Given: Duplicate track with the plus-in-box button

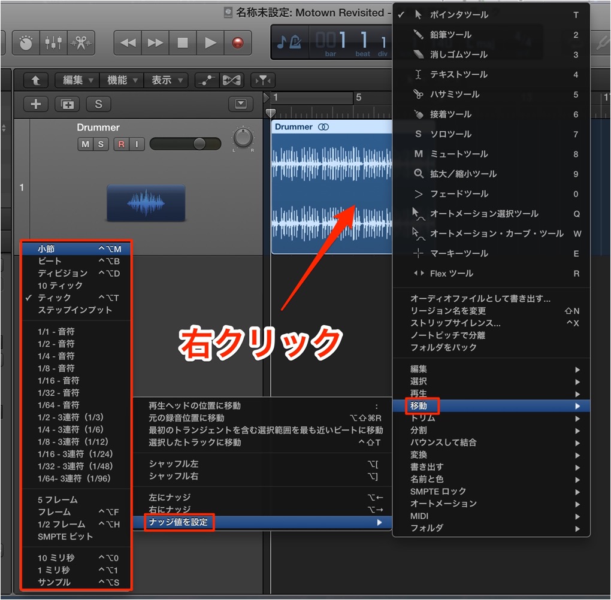Looking at the screenshot, I should pos(68,104).
